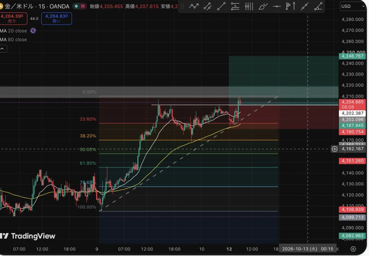Click the 4,246.767 take-profit price tag

coord(352,56)
